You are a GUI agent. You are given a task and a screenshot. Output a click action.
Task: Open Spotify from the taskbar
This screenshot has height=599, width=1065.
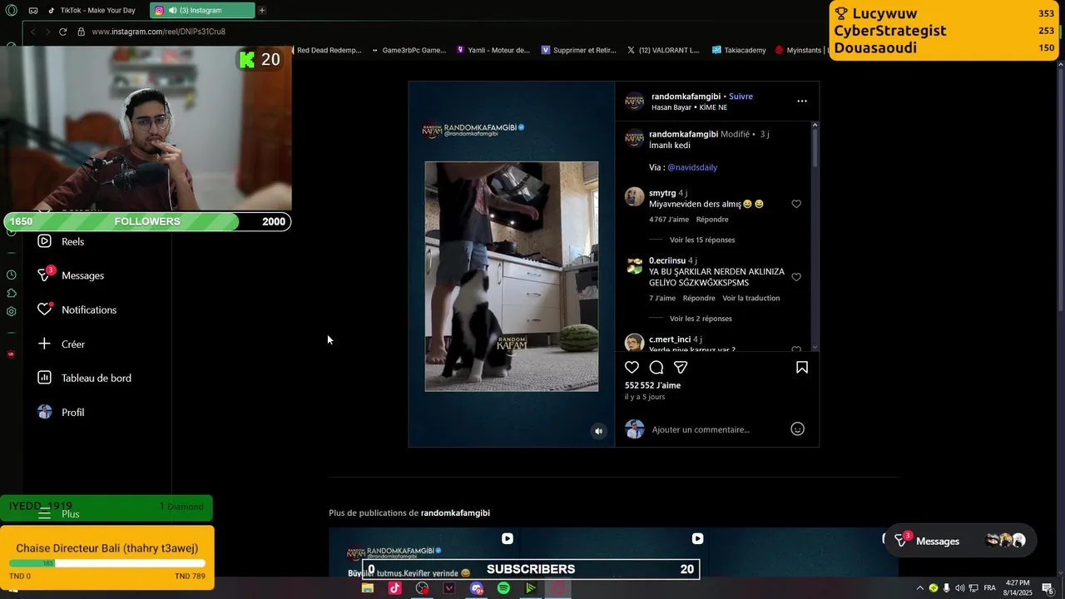click(x=503, y=588)
